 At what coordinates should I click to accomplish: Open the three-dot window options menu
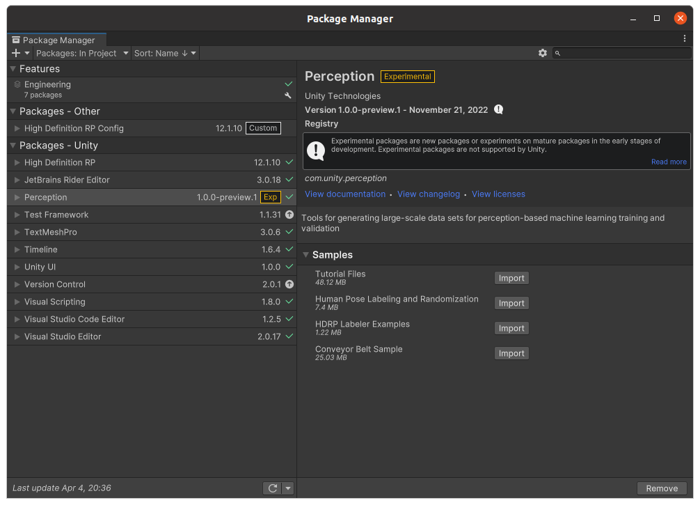tap(685, 38)
